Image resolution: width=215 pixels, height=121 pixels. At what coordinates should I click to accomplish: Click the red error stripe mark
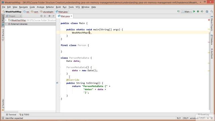[209, 42]
